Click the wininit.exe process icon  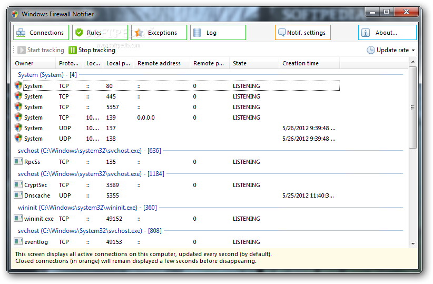coord(18,218)
